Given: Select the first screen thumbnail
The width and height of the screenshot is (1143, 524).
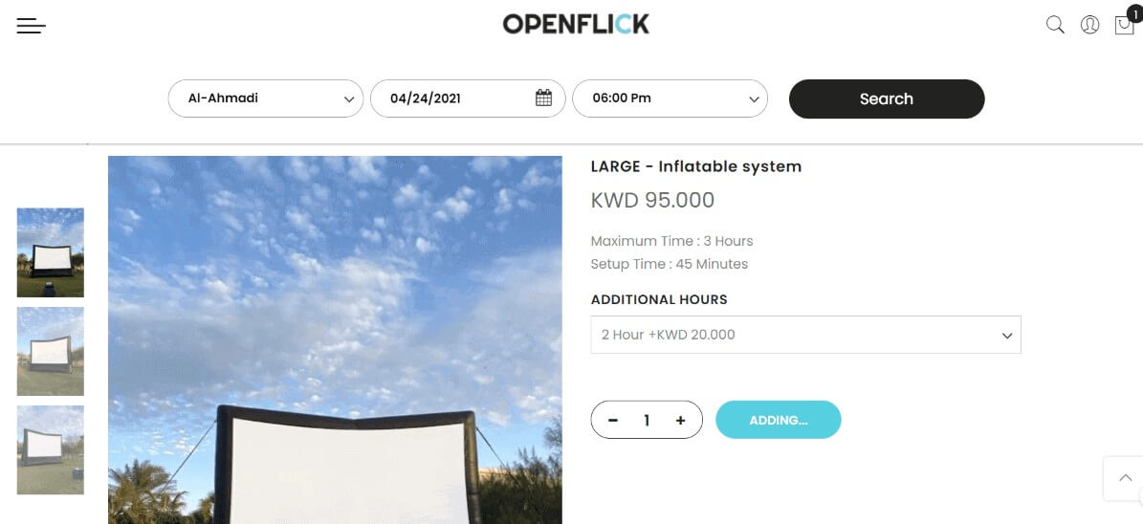Looking at the screenshot, I should pos(51,252).
